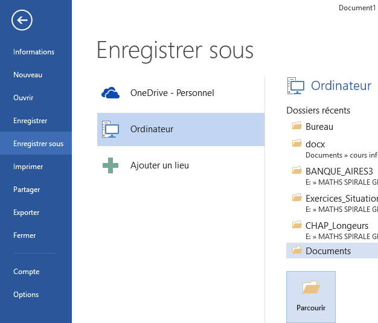Click Partager in the sidebar

tap(27, 190)
